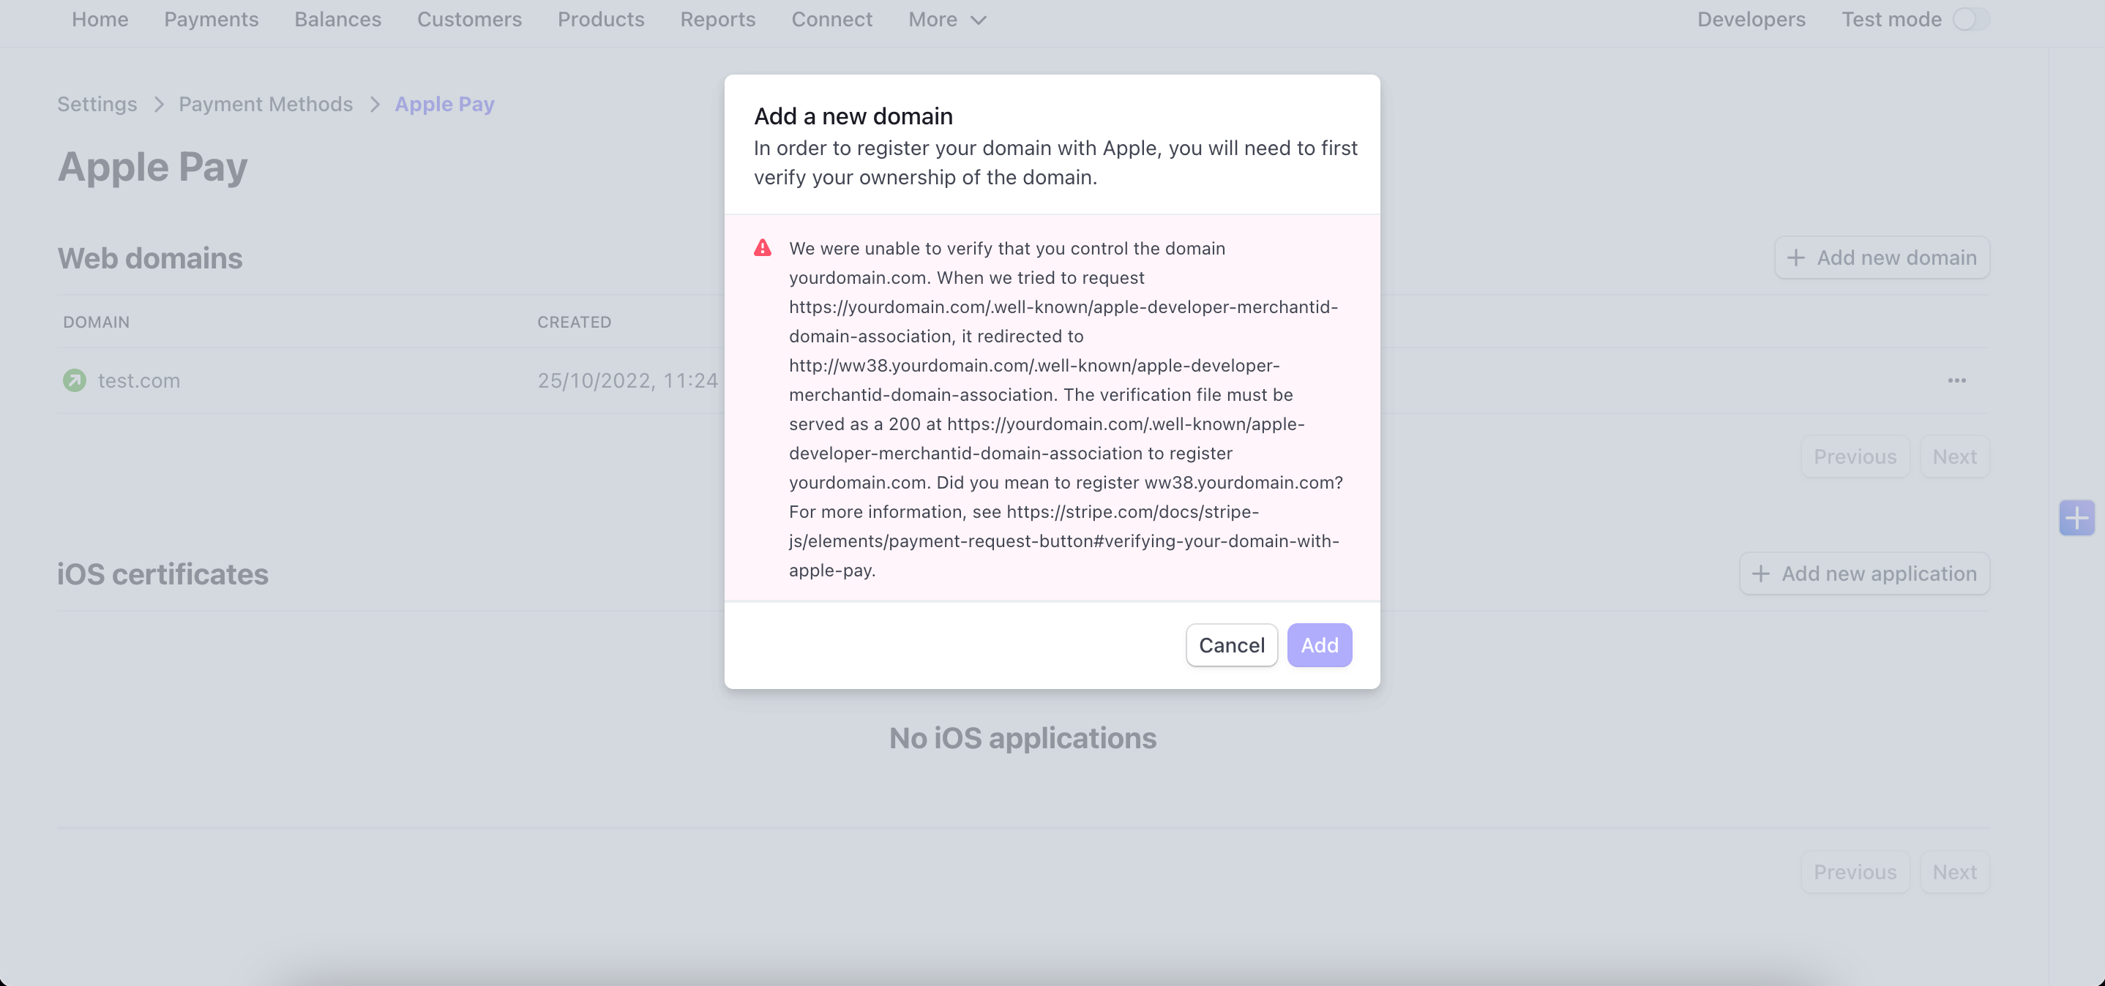The height and width of the screenshot is (986, 2105).
Task: Open the Developers link
Action: pyautogui.click(x=1751, y=19)
